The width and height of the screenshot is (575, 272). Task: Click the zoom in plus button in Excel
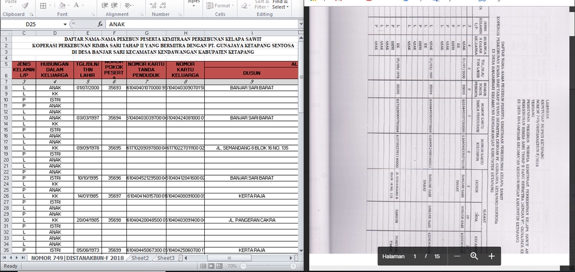(x=293, y=266)
